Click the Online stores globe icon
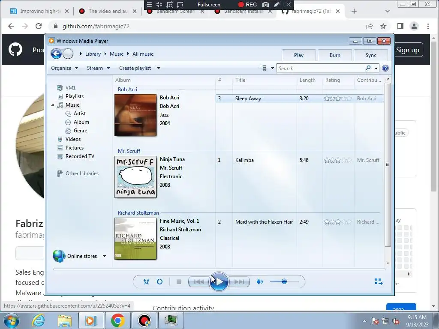The height and width of the screenshot is (329, 439). pos(59,256)
